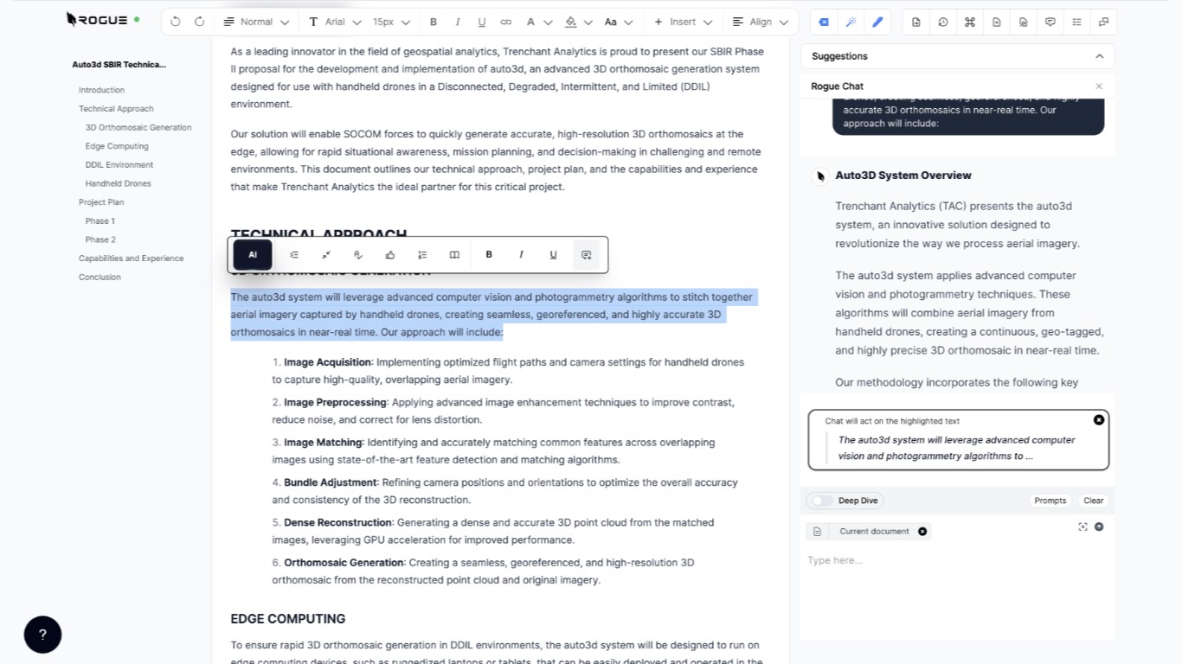Toggle the Deep Dive switch
The width and height of the screenshot is (1182, 664).
(821, 501)
